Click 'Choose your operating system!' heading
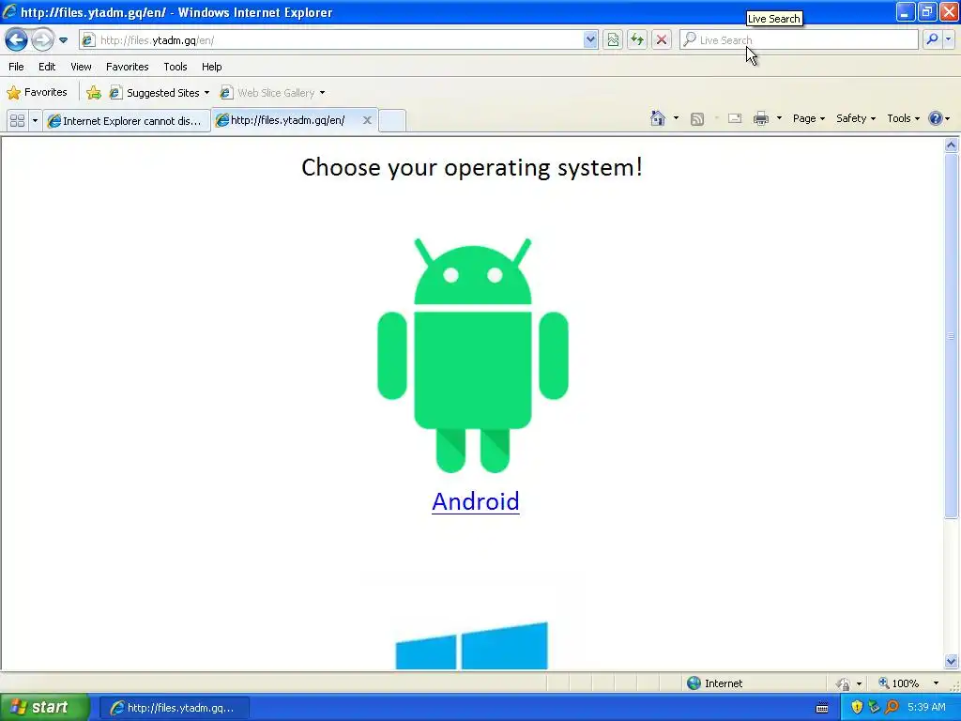The image size is (961, 721). 472,167
